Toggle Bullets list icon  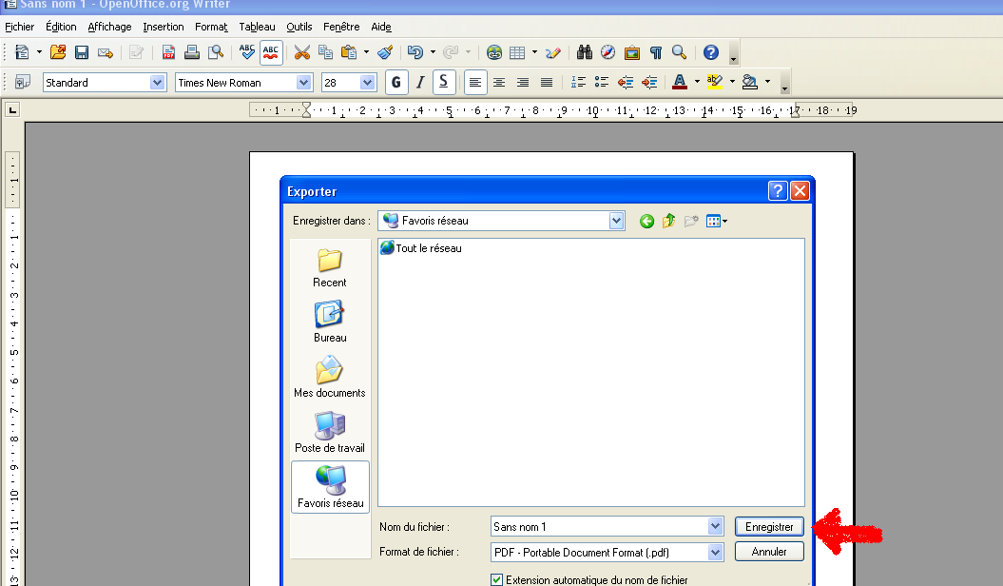coord(602,83)
